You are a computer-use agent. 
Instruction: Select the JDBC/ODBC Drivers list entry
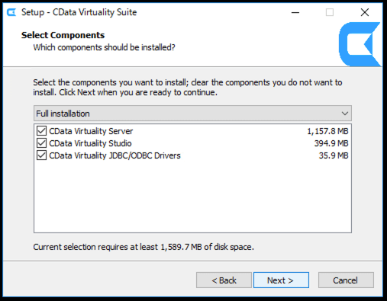click(192, 155)
